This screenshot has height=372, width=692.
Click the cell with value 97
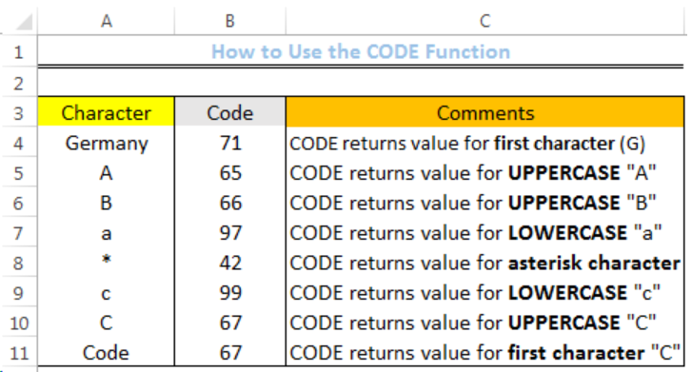pos(230,233)
